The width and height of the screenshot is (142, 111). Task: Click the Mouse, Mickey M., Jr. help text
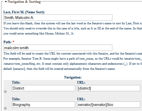pos(60,34)
